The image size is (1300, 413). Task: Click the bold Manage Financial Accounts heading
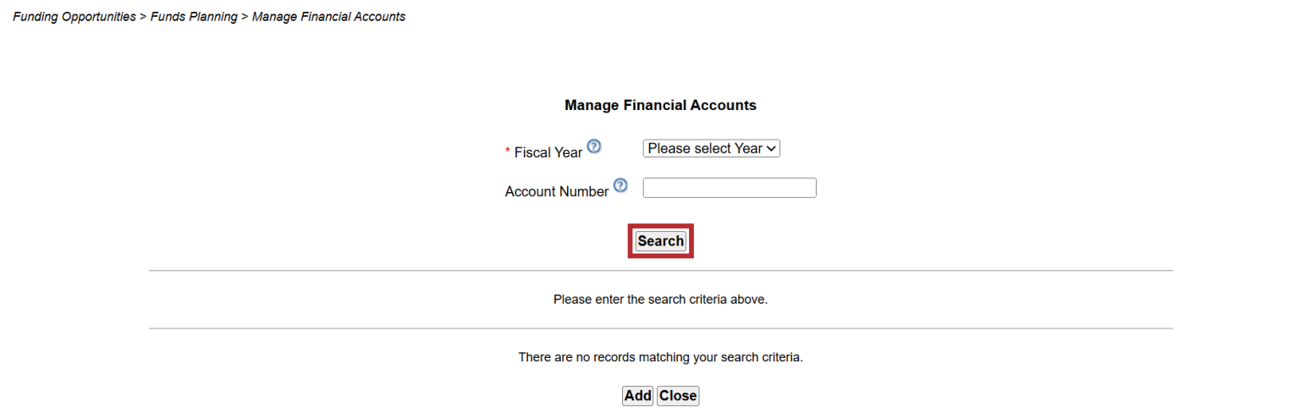click(x=660, y=106)
